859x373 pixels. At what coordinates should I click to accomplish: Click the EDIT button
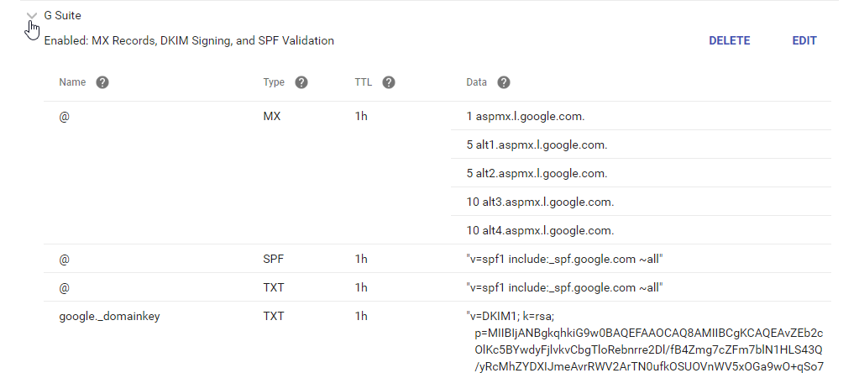(x=804, y=40)
